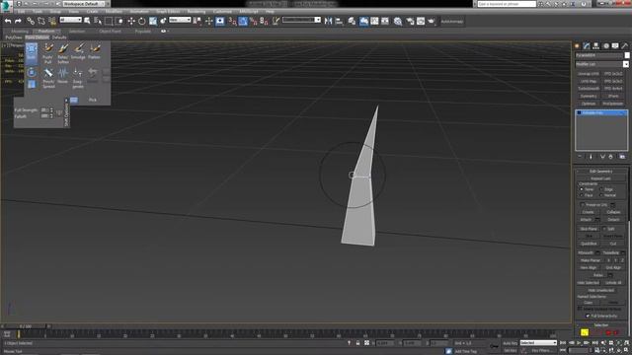Choose the Flatten paint deform brush

click(x=95, y=51)
